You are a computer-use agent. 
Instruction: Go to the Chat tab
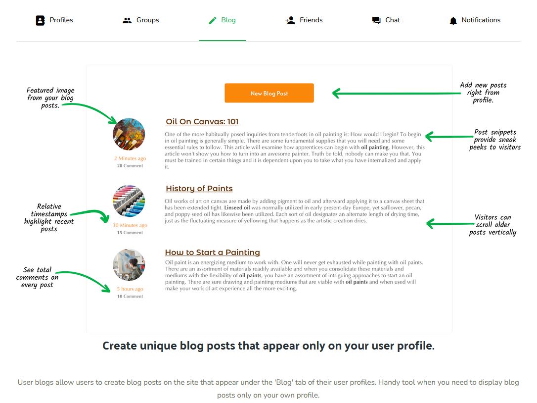(393, 20)
